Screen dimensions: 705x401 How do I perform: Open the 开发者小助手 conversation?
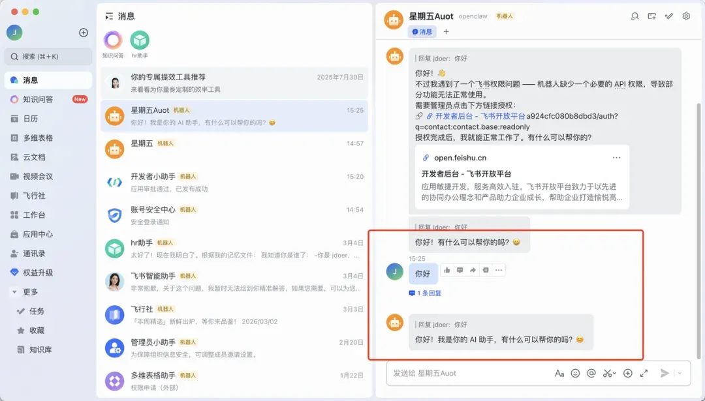(234, 183)
